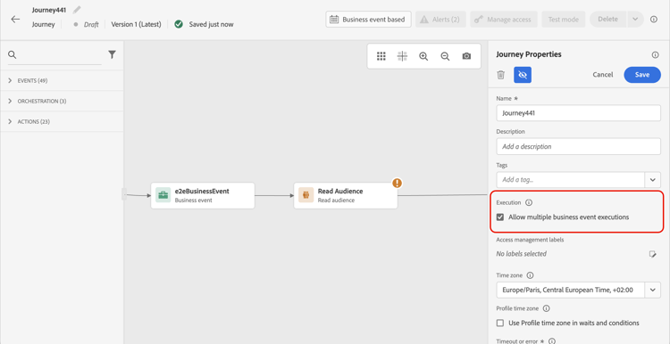The width and height of the screenshot is (670, 344).
Task: Click the Draft status label
Action: [x=91, y=24]
